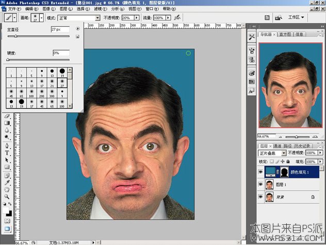
Task: Open layer blend mode 正片叠底 dropdown
Action: pos(272,154)
